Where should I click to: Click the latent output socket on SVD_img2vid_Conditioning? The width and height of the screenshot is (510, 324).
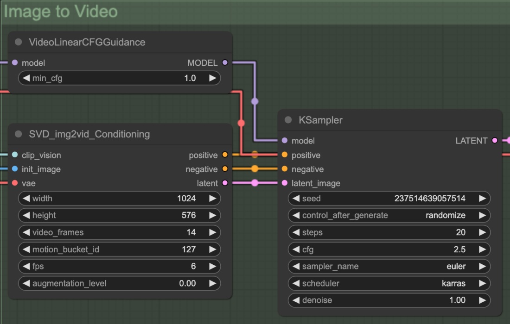click(x=225, y=183)
